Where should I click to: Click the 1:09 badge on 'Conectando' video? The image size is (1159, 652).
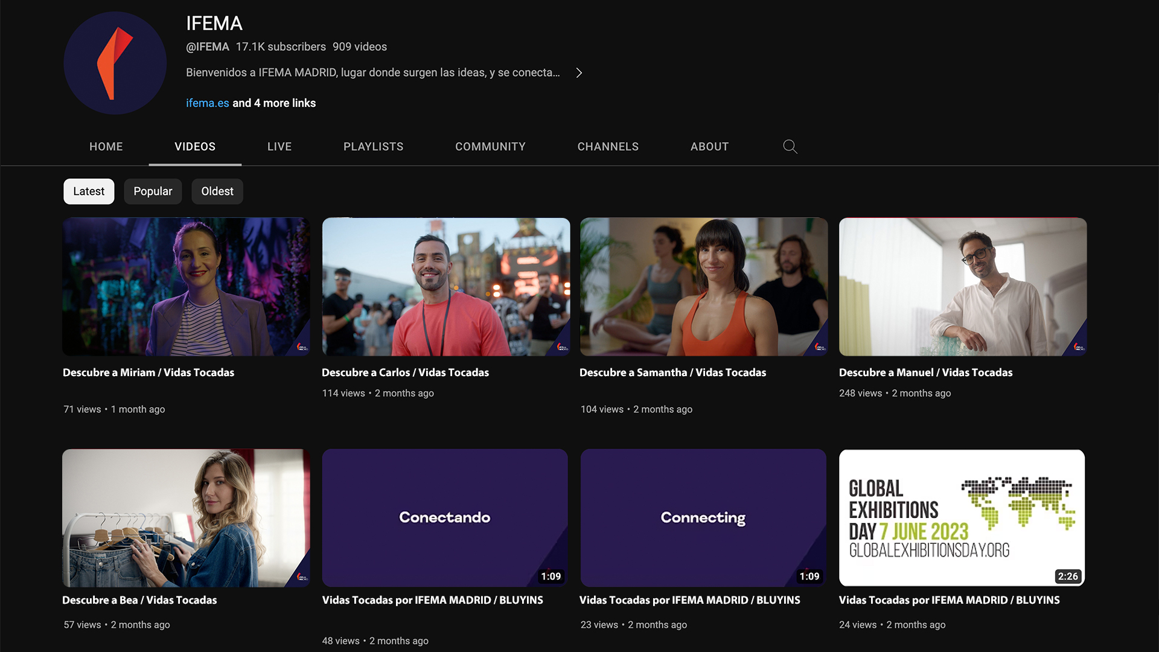pos(551,577)
